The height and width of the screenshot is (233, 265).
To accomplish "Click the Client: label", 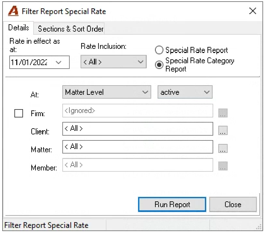I will click(x=40, y=132).
